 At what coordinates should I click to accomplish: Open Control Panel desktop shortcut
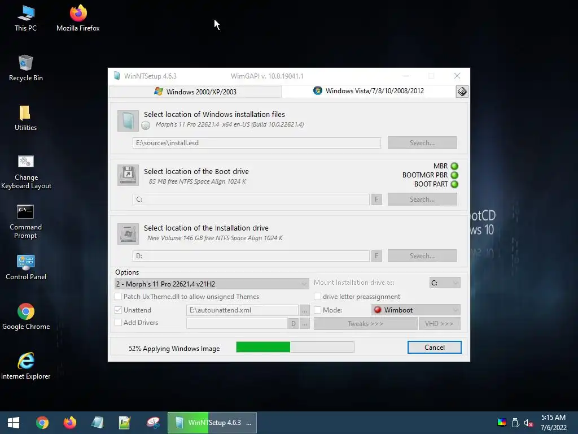(x=26, y=267)
